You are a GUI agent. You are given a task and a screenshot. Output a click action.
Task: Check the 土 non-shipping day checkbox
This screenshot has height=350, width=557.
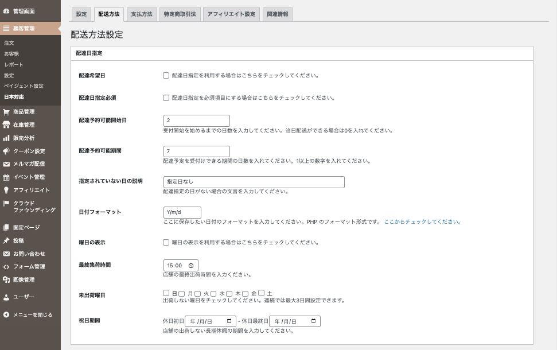coord(262,293)
